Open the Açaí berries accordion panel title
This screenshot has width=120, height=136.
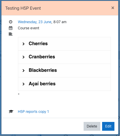[x=42, y=84]
